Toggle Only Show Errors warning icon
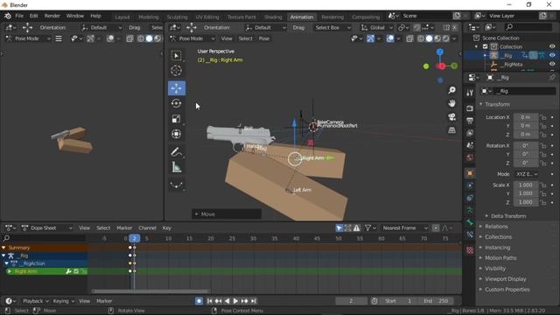Image resolution: width=560 pixels, height=315 pixels. pyautogui.click(x=357, y=227)
